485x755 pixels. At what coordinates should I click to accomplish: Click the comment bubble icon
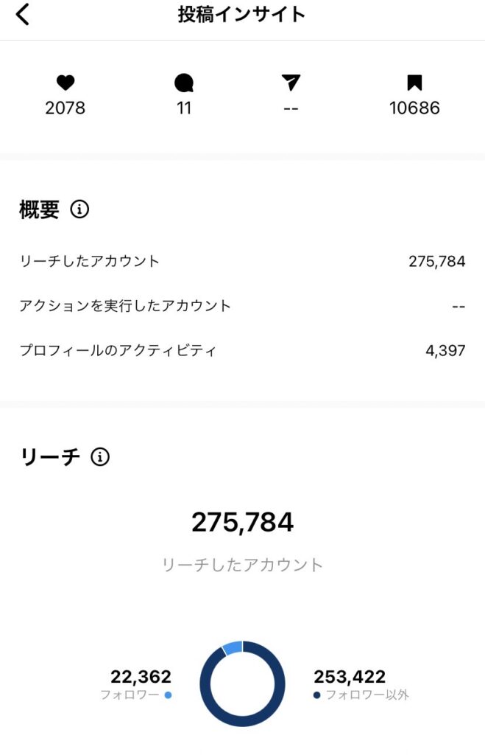(184, 83)
